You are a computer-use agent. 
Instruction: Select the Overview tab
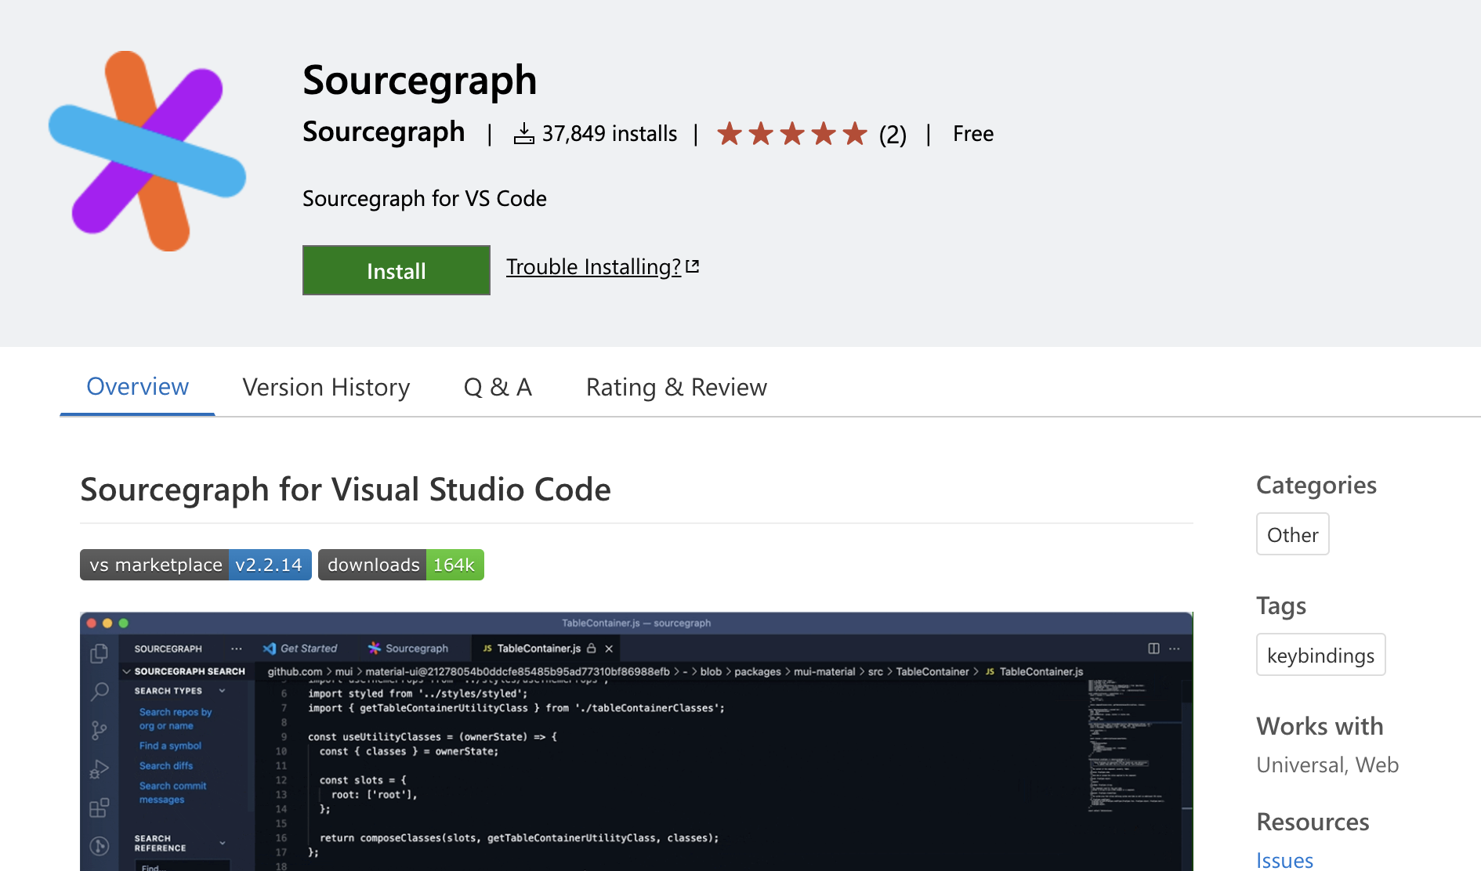(137, 387)
